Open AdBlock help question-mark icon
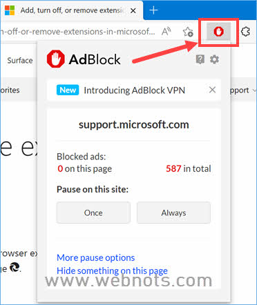 (x=200, y=59)
